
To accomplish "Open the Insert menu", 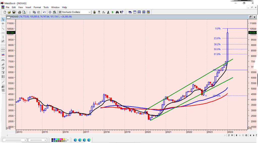I will (x=28, y=7).
